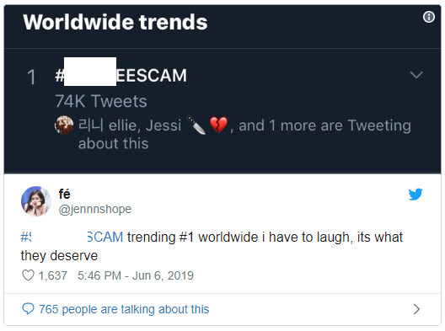Open the @jennnshope handle link

pyautogui.click(x=95, y=210)
